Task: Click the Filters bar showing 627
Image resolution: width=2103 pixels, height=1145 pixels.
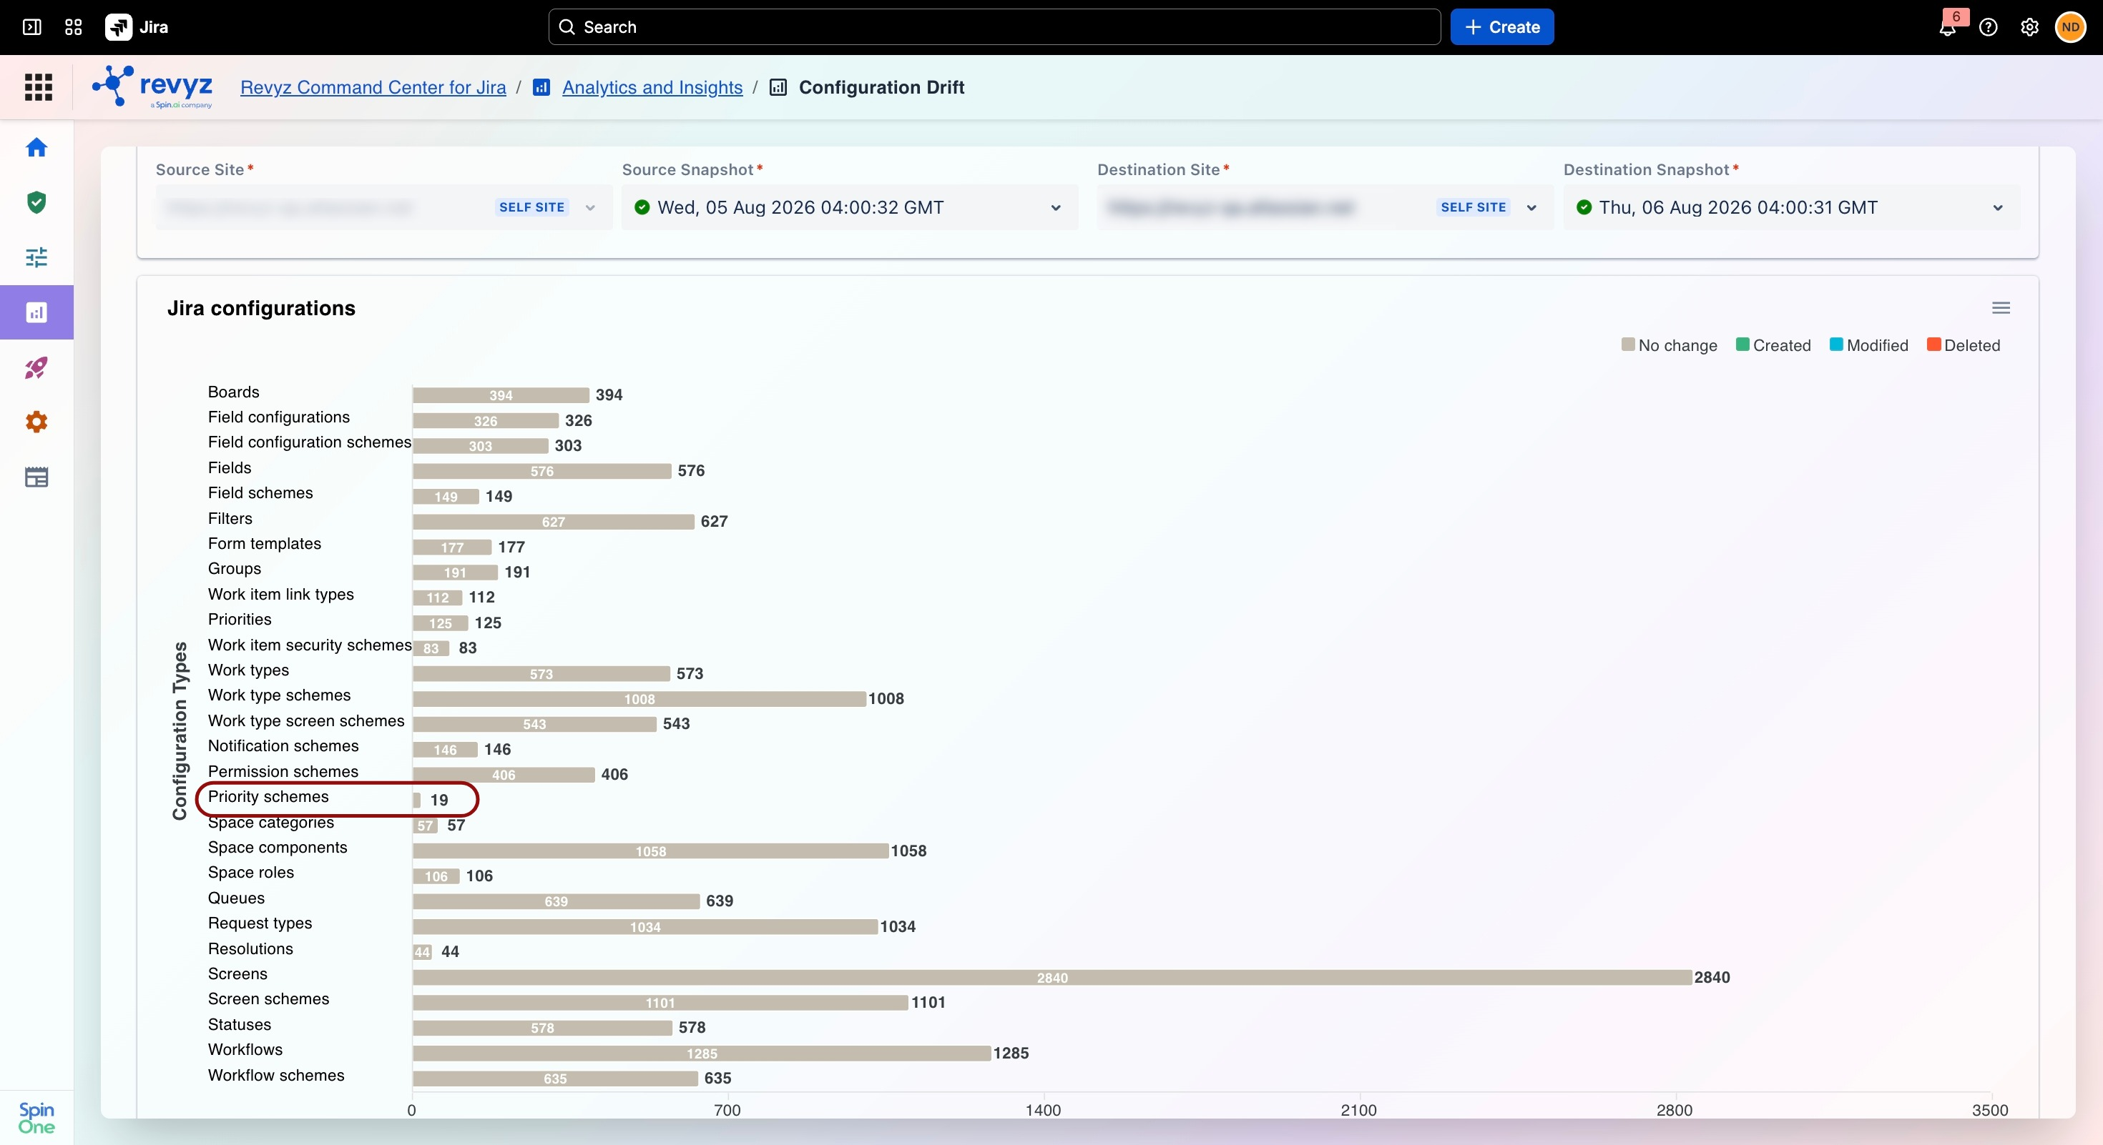Action: (554, 521)
